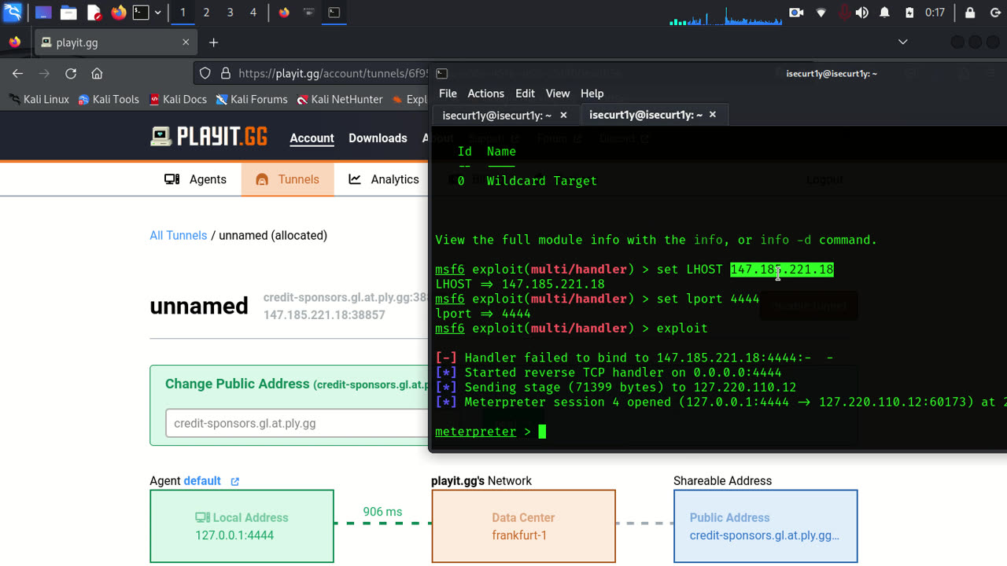Screen dimensions: 1007x566
Task: Open Kali Docs bookmark
Action: (178, 99)
